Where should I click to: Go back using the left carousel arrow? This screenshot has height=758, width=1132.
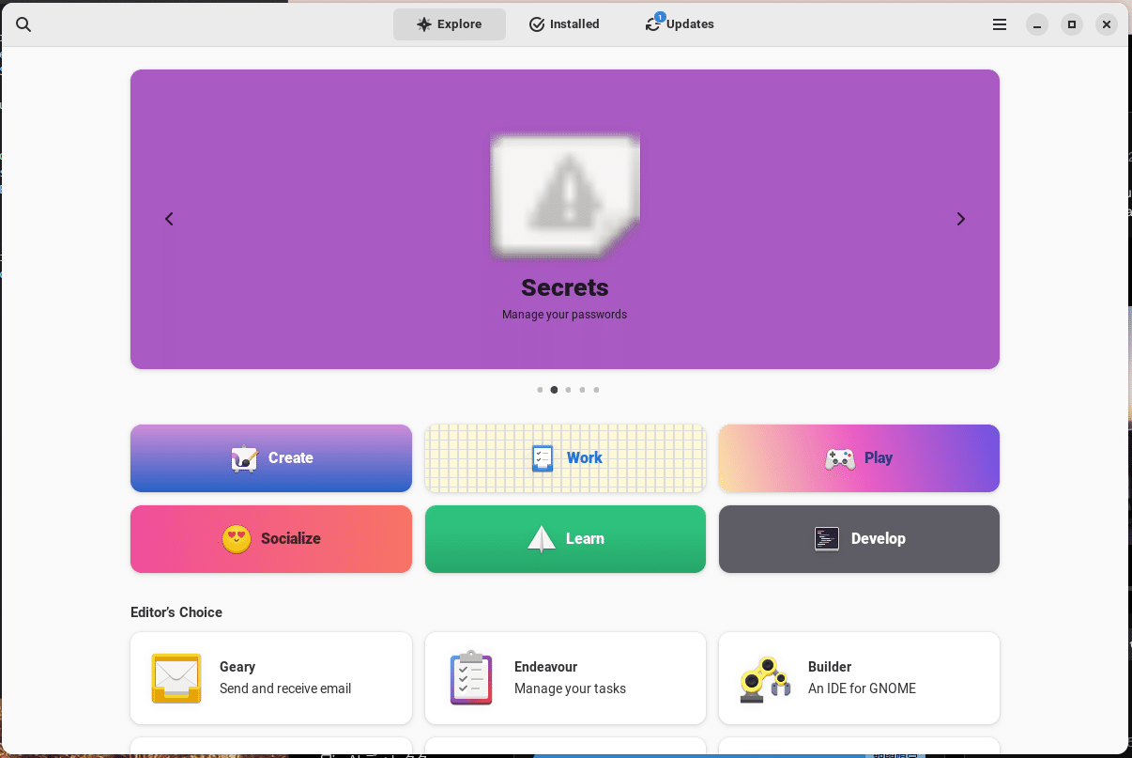coord(169,218)
